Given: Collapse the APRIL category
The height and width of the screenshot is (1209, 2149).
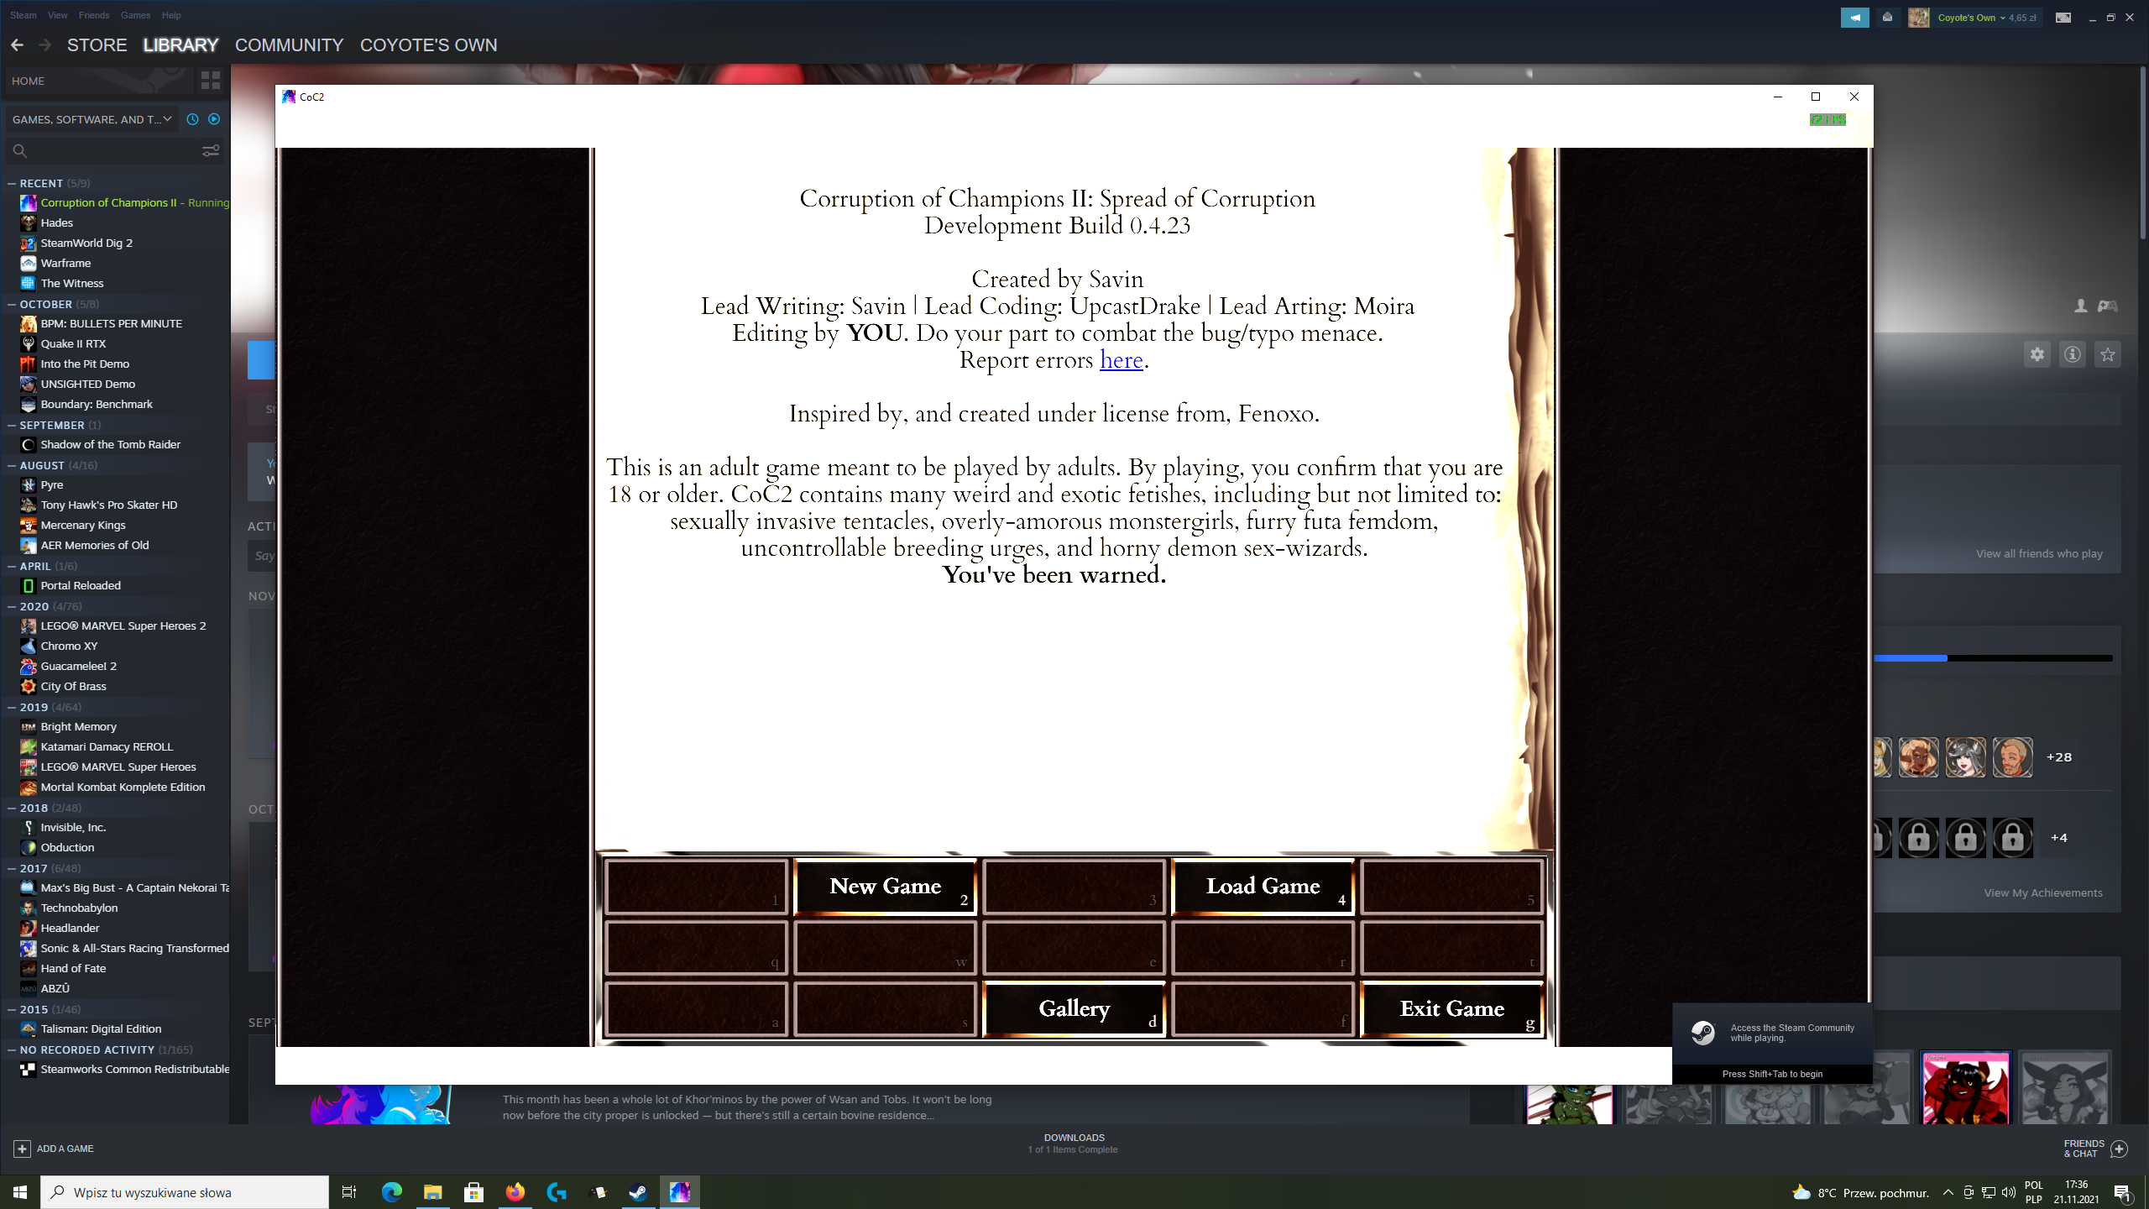Looking at the screenshot, I should pos(12,566).
